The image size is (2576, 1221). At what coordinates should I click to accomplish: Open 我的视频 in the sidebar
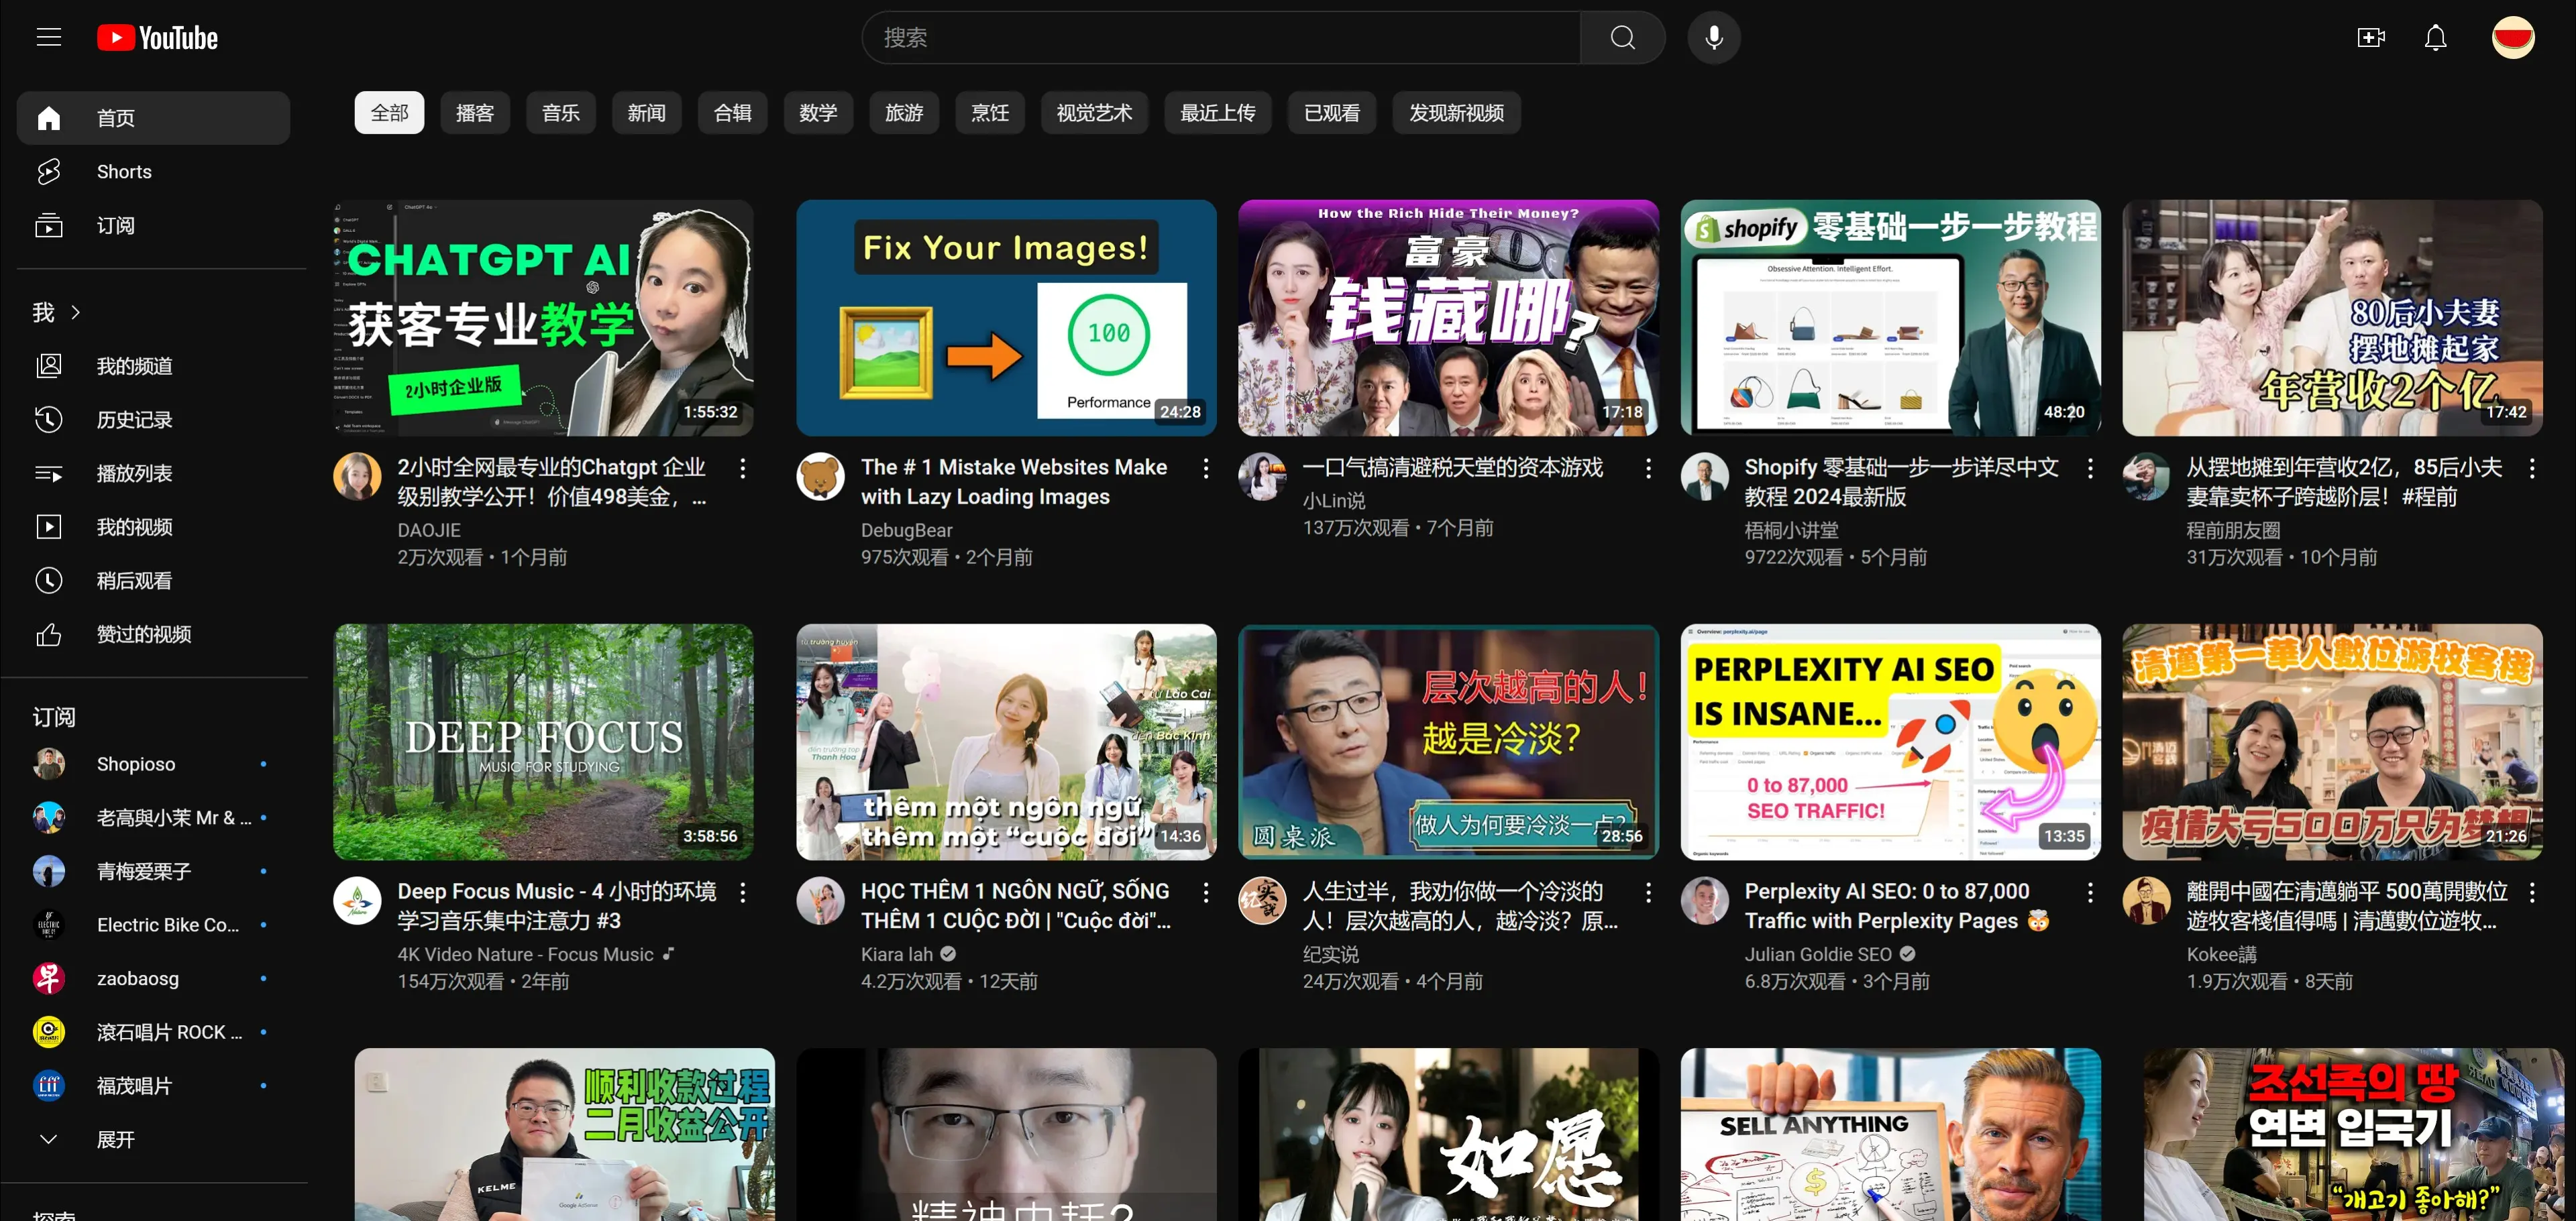(x=153, y=526)
